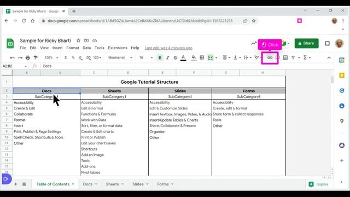The width and height of the screenshot is (350, 197).
Task: Open the Data menu
Action: pyautogui.click(x=86, y=48)
